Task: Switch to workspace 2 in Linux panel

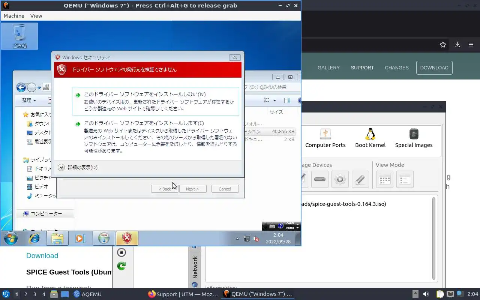Action: (25, 294)
